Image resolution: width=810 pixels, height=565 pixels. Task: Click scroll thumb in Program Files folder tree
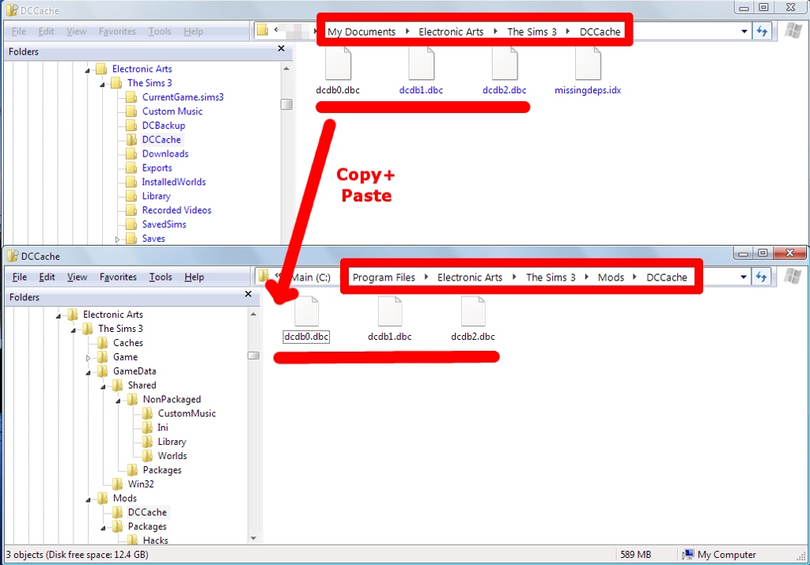click(x=253, y=356)
